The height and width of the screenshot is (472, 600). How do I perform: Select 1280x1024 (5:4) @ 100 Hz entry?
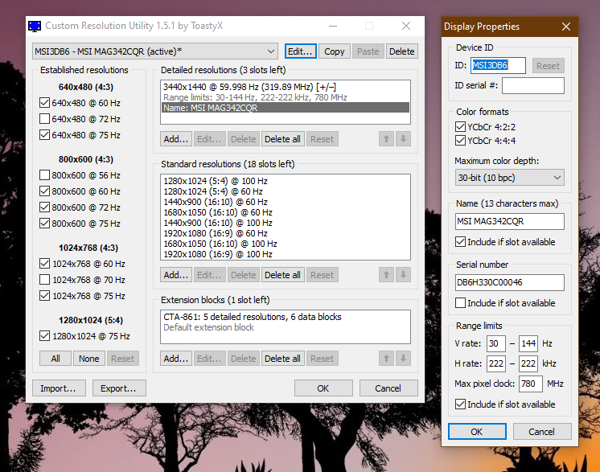coord(286,181)
